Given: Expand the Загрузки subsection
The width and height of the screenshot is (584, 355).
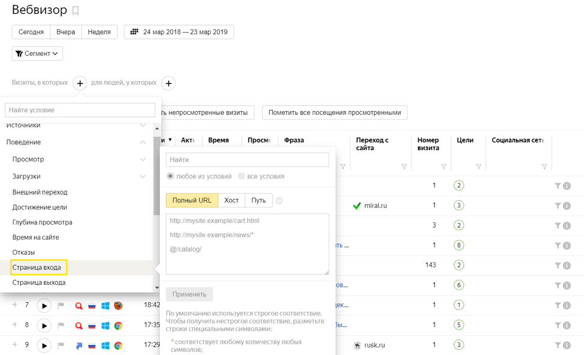Looking at the screenshot, I should pyautogui.click(x=142, y=177).
